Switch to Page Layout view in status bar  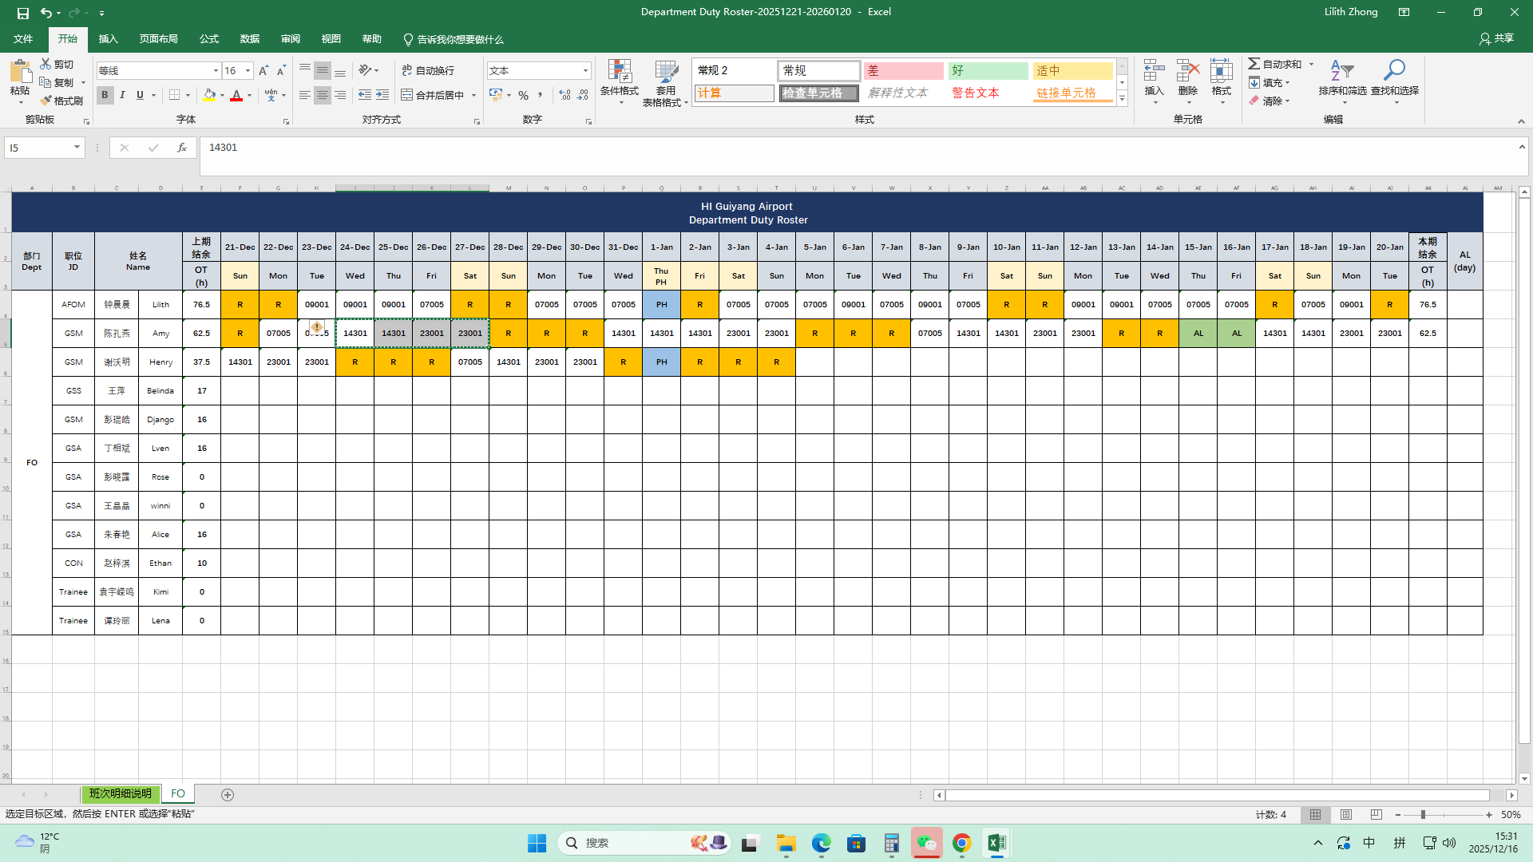[1346, 815]
